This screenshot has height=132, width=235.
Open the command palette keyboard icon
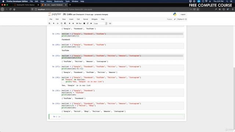click(x=110, y=23)
